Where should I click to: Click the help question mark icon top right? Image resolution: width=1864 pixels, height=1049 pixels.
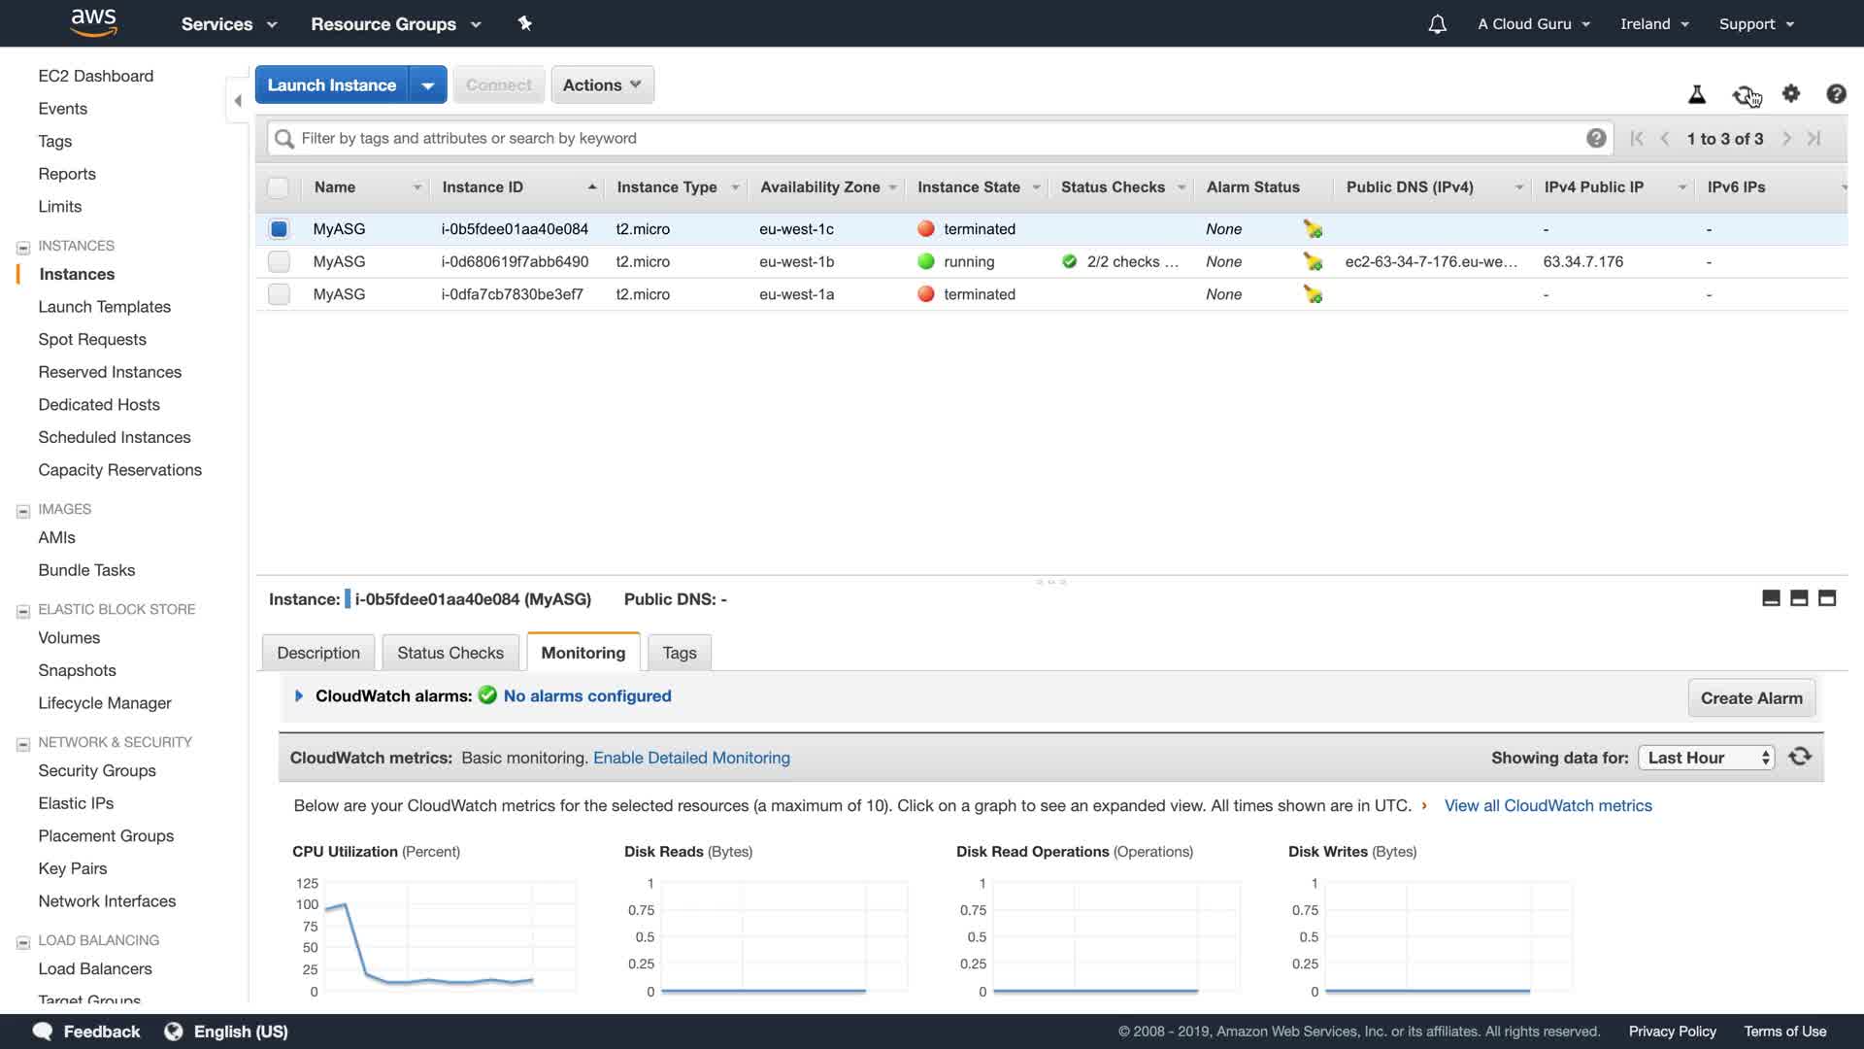pyautogui.click(x=1836, y=93)
